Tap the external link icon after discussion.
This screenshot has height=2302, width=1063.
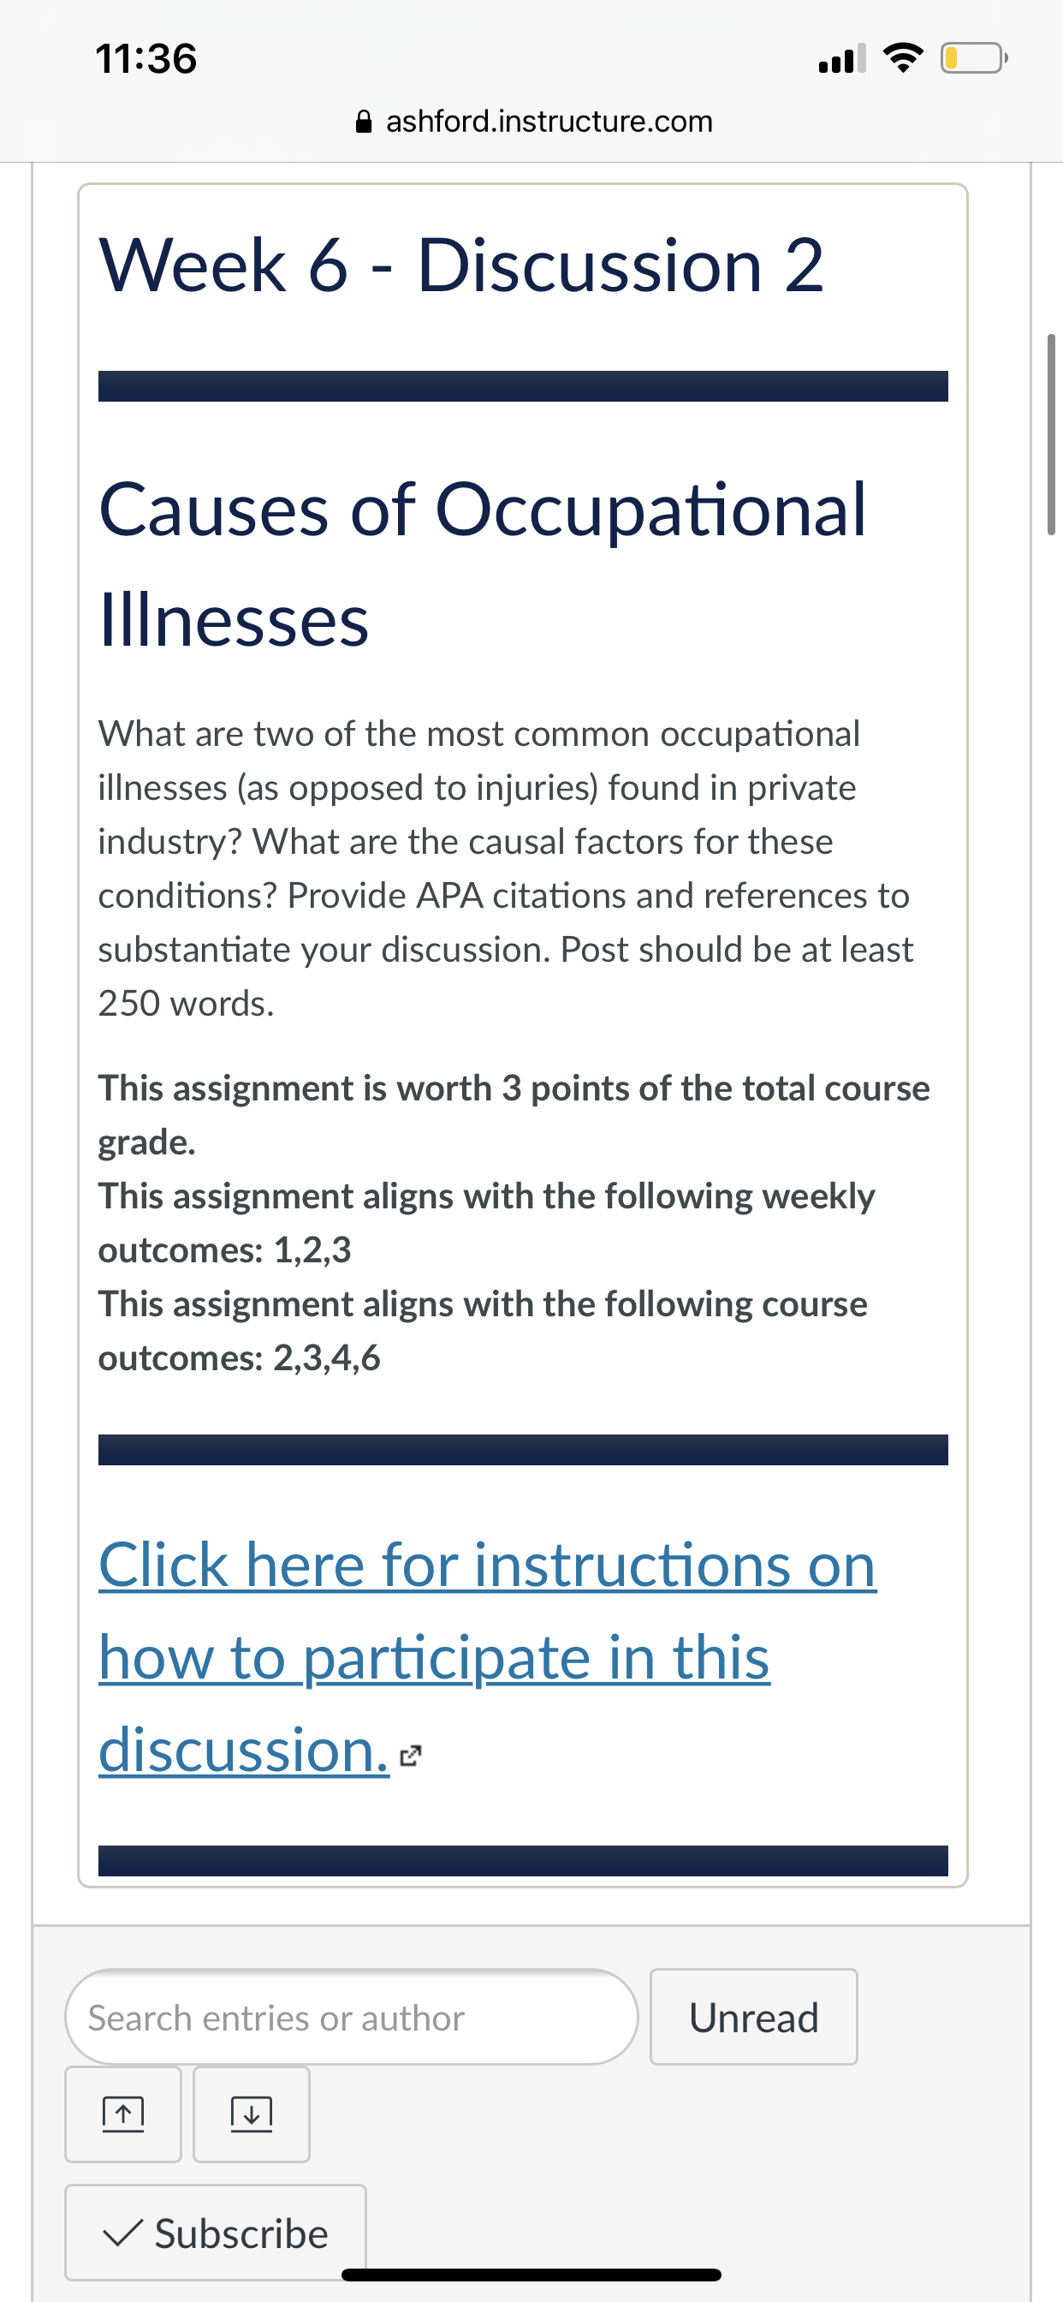pyautogui.click(x=410, y=1755)
